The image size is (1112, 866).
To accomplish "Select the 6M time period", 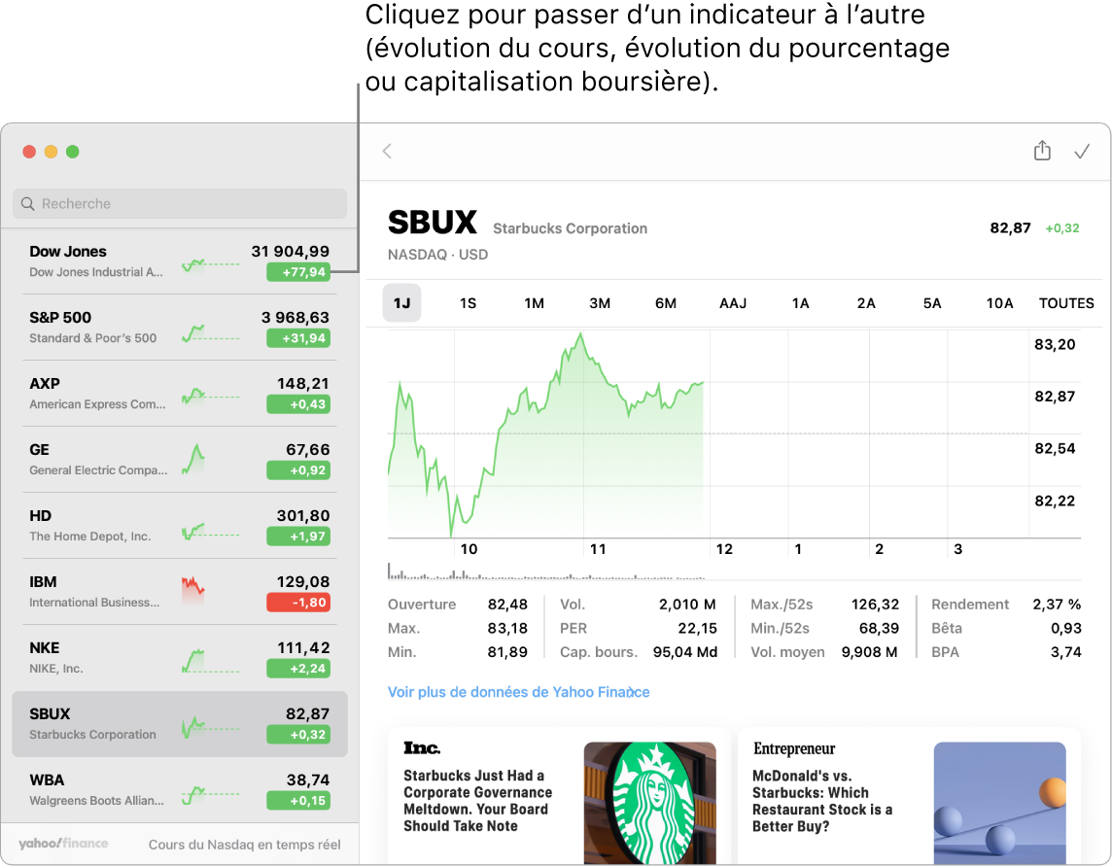I will [x=665, y=302].
